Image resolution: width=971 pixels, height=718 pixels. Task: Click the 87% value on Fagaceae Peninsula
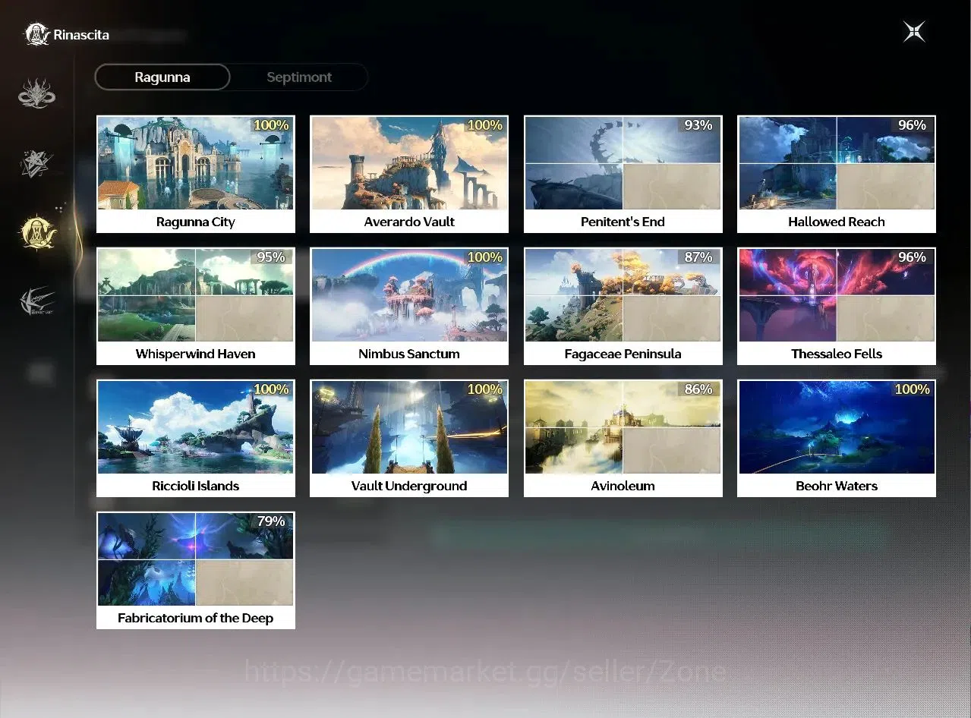698,257
